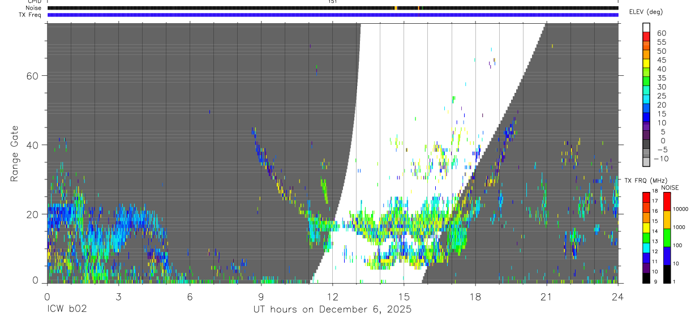The height and width of the screenshot is (321, 695).
Task: Click the '45' label on ELEV color bar
Action: pyautogui.click(x=661, y=60)
